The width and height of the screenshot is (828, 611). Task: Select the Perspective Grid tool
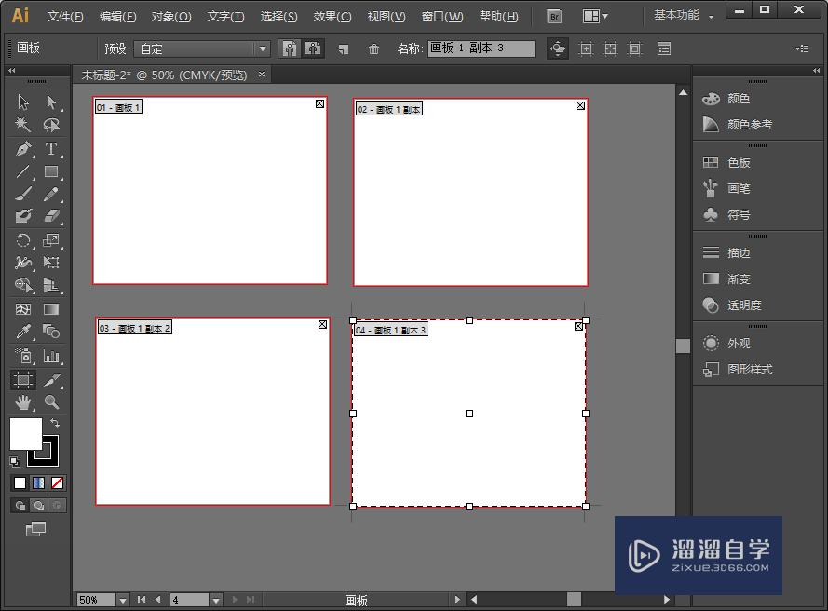click(51, 285)
